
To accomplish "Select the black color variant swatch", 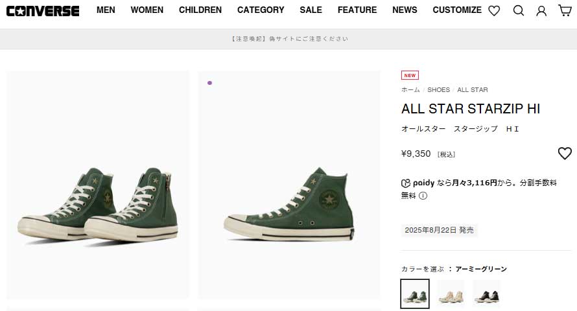I will coord(486,294).
